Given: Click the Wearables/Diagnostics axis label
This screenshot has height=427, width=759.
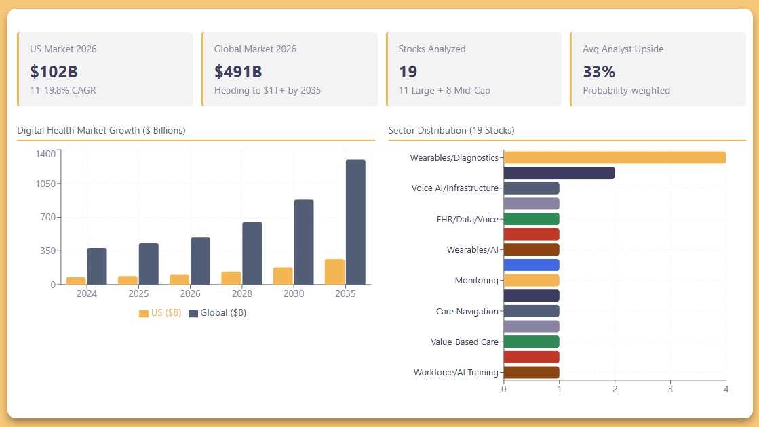Looking at the screenshot, I should click(x=454, y=158).
